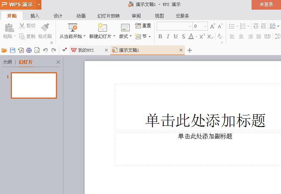Open the font name dropdown
The image size is (281, 194).
[x=190, y=26]
